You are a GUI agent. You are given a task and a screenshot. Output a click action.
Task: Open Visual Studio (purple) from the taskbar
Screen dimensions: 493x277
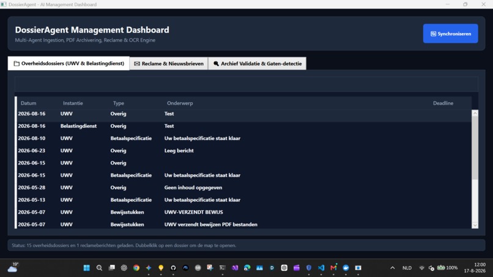pos(235,268)
